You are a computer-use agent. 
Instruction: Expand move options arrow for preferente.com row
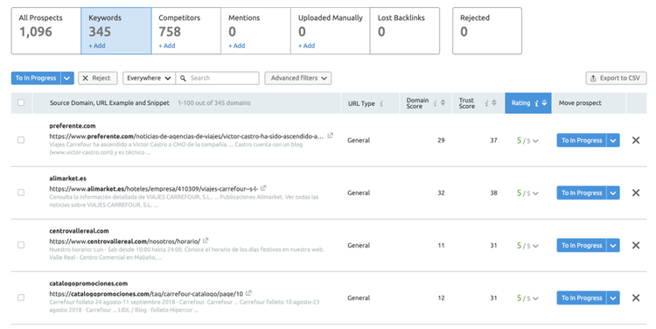613,140
